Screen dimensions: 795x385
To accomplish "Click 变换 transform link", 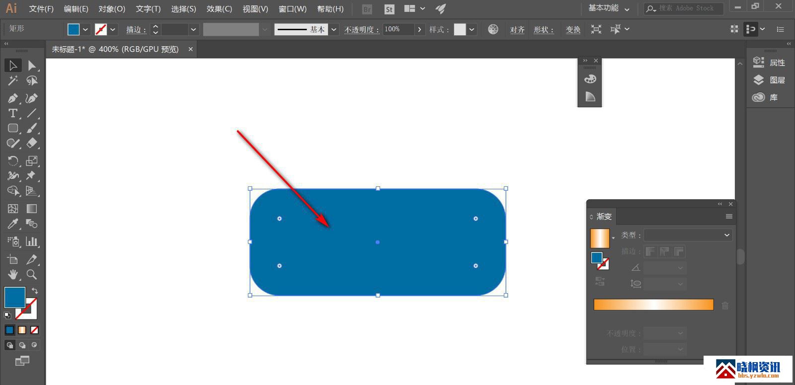I will (x=573, y=30).
